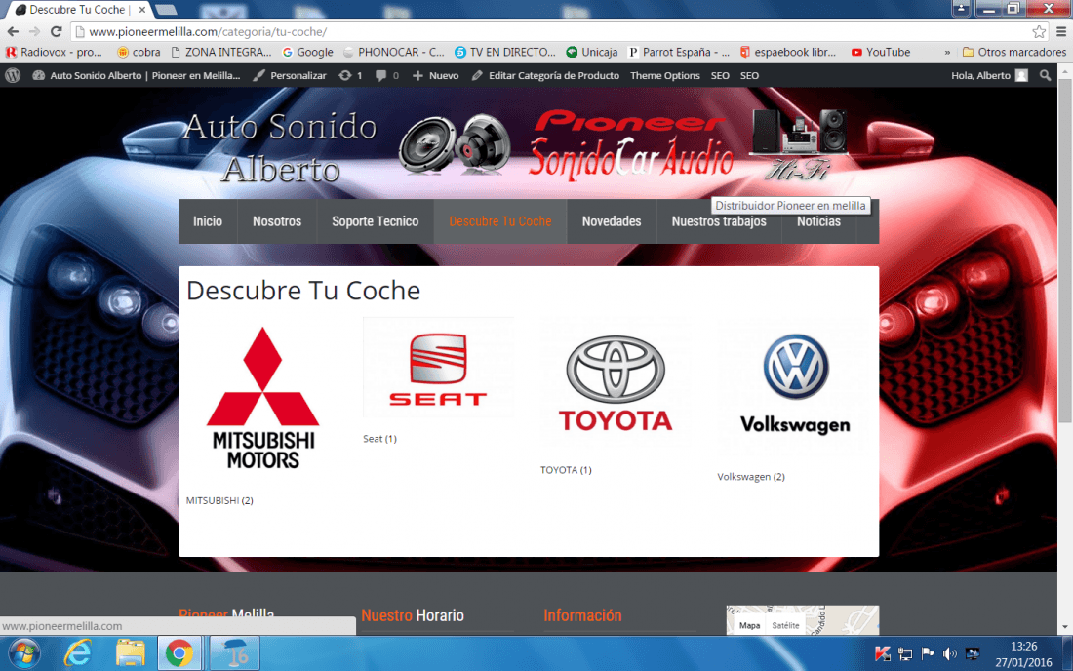Click the Alberto user avatar
The width and height of the screenshot is (1073, 671).
(1021, 76)
